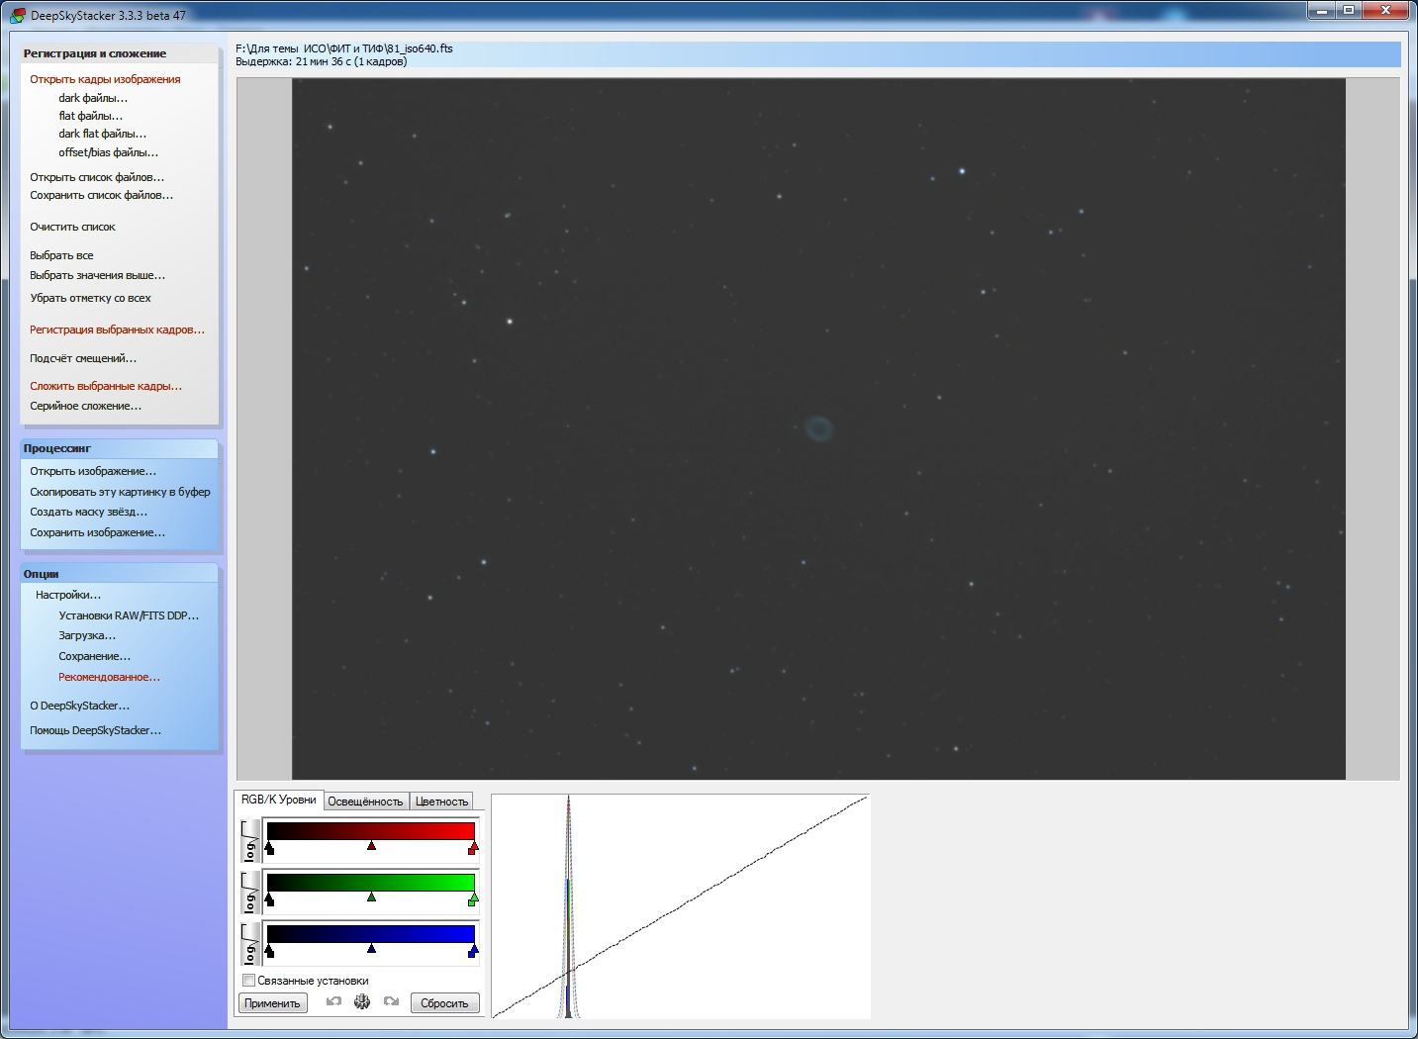Viewport: 1418px width, 1039px height.
Task: Click the DeepSkyStacker title bar icon
Action: pyautogui.click(x=17, y=15)
